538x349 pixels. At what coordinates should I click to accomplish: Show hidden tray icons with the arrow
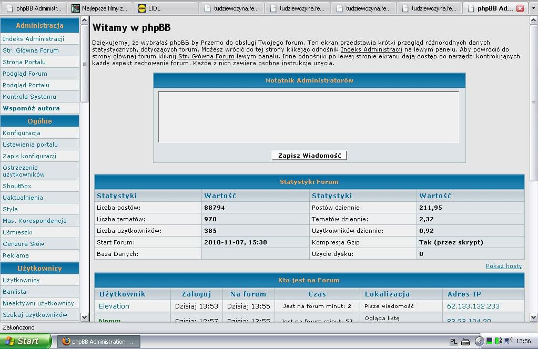479,341
